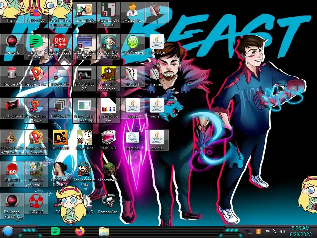Select the lwjgl.jar file
This screenshot has height=238, width=317.
[132, 108]
